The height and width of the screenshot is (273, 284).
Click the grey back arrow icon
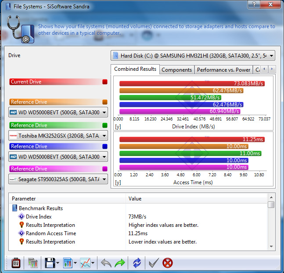point(106,263)
